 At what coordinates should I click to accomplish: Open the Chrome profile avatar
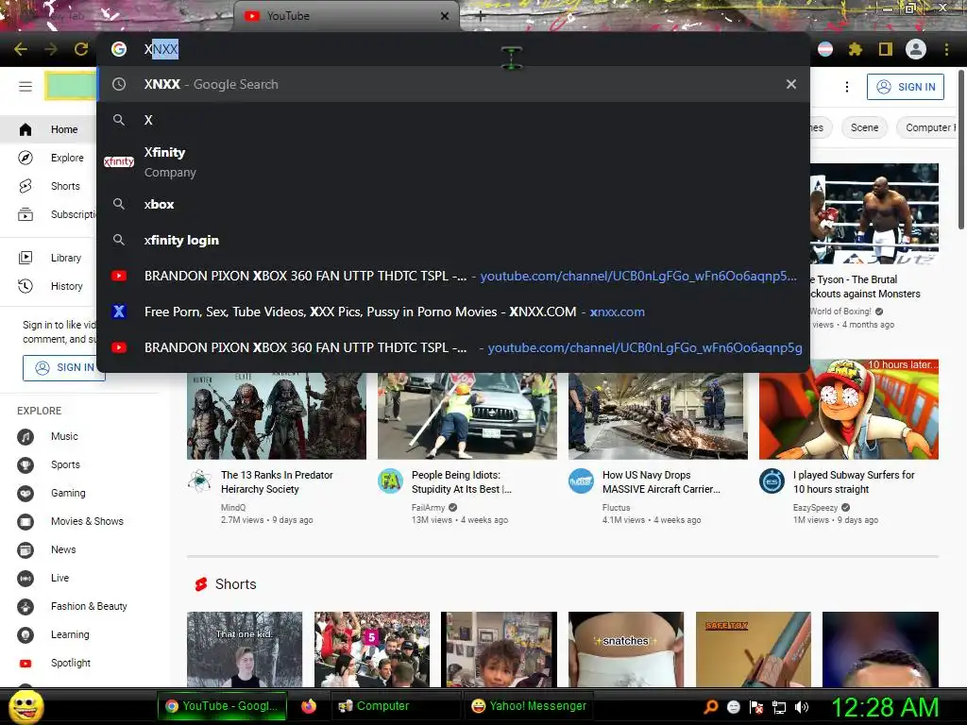coord(916,49)
